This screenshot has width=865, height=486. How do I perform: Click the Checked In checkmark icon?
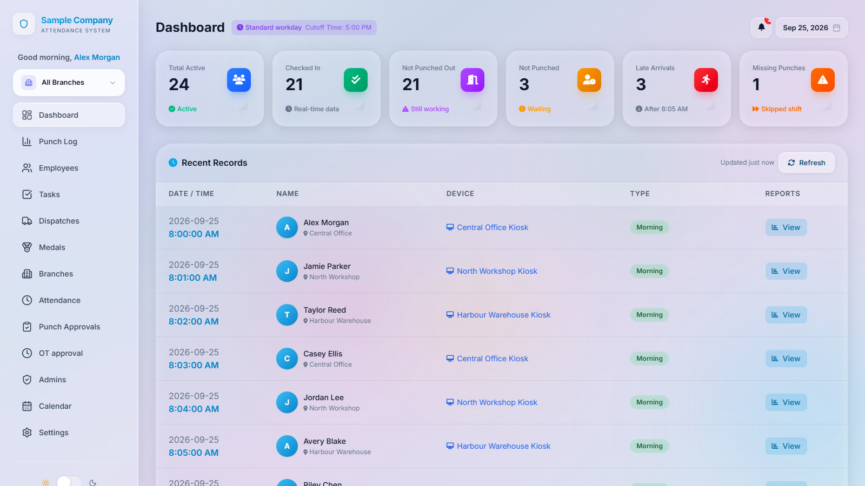pyautogui.click(x=356, y=80)
